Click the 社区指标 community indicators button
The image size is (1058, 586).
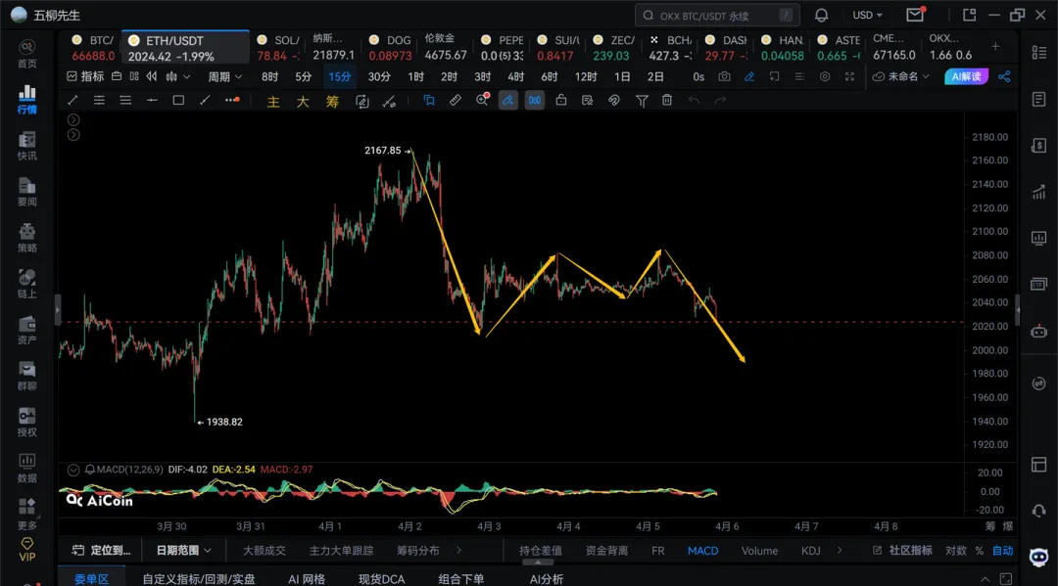point(902,551)
